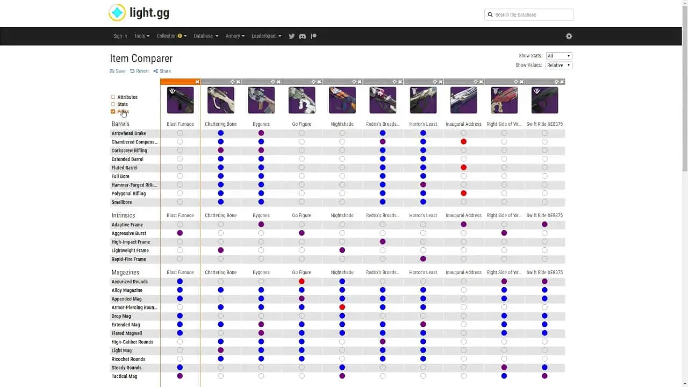688x387 pixels.
Task: Set Bygones as base item (diamond icon)
Action: click(273, 82)
